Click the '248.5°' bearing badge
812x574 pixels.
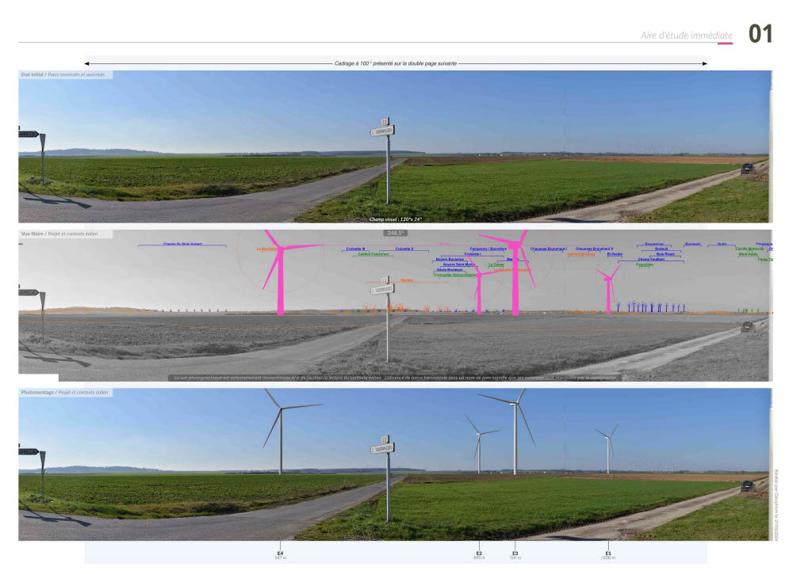[395, 234]
